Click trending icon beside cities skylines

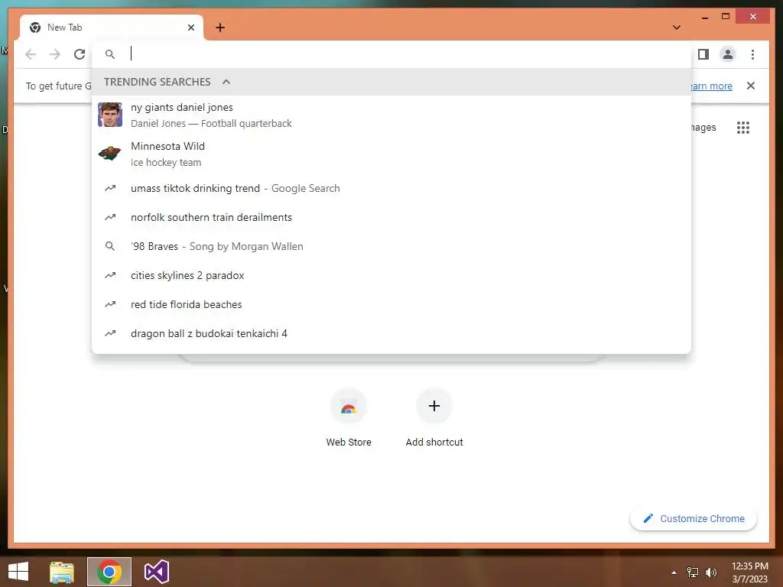pyautogui.click(x=110, y=275)
